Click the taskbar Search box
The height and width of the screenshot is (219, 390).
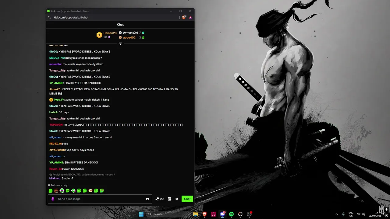168,214
